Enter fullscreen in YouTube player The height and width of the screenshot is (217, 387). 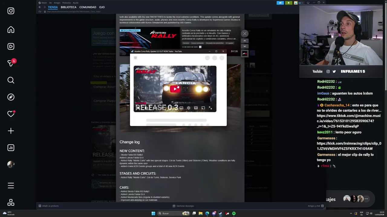point(210,108)
